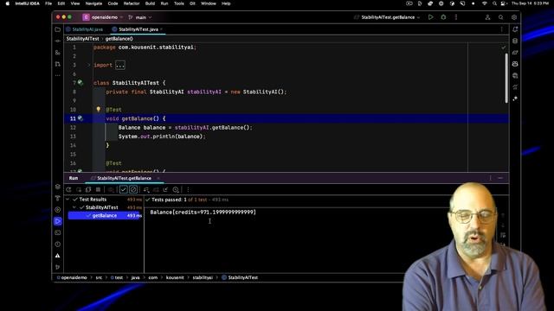Open the Run tool window sidebar icon
The width and height of the screenshot is (554, 311).
pos(58,221)
